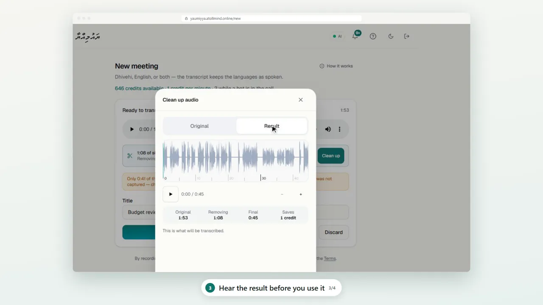Select the Result tab

coord(271,126)
